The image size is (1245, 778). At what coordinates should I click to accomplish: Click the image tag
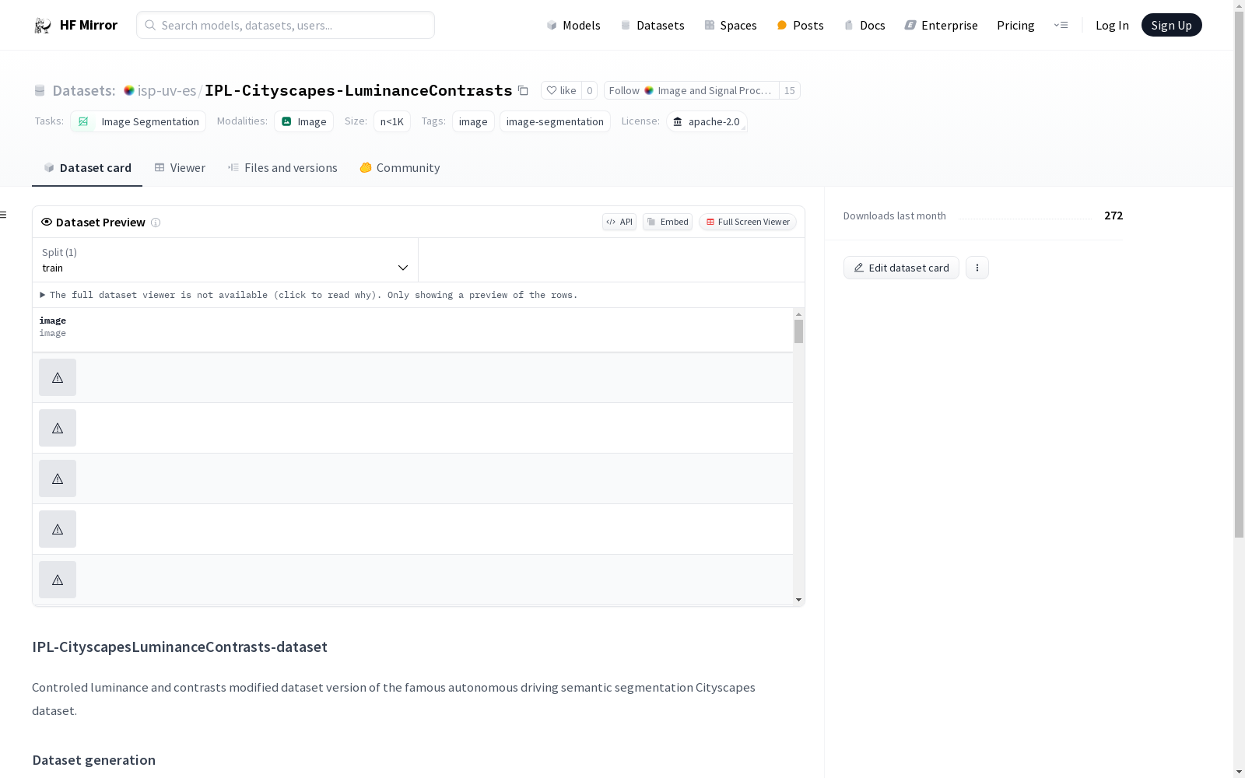click(473, 121)
